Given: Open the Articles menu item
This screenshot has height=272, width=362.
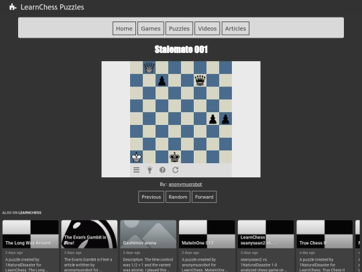Looking at the screenshot, I should coord(235,28).
